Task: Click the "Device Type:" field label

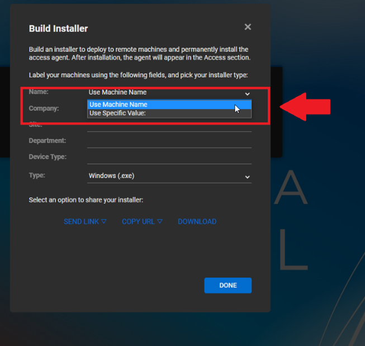Action: point(48,157)
